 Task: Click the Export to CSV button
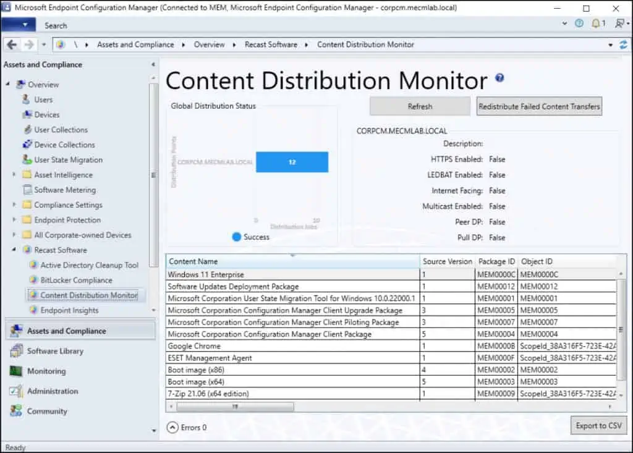click(x=598, y=426)
